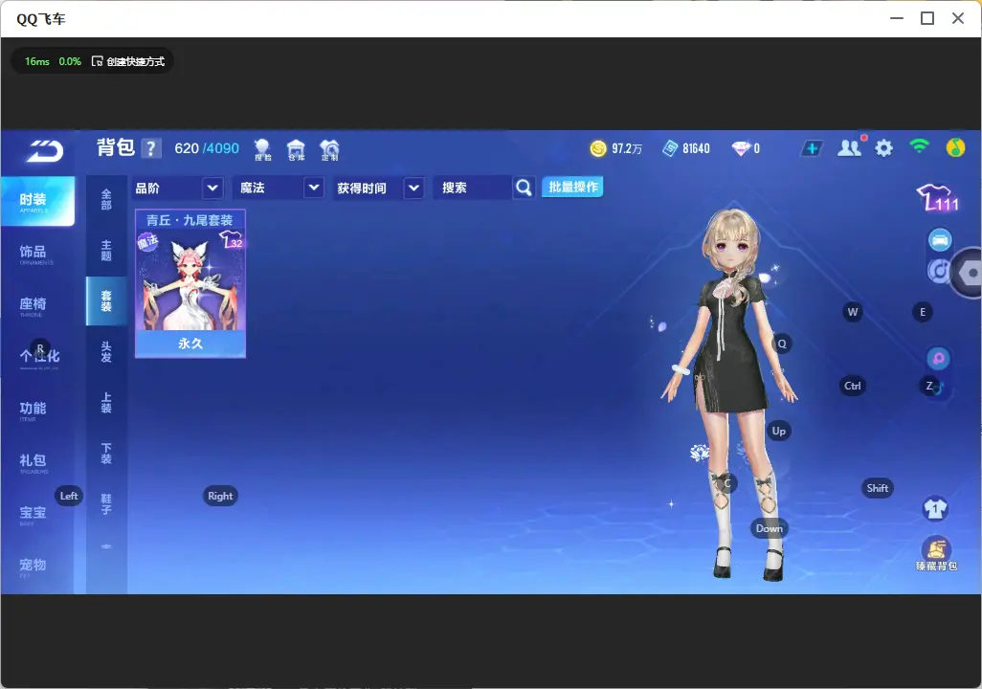The width and height of the screenshot is (982, 689).
Task: Click the 81640 coupon balance
Action: (697, 148)
